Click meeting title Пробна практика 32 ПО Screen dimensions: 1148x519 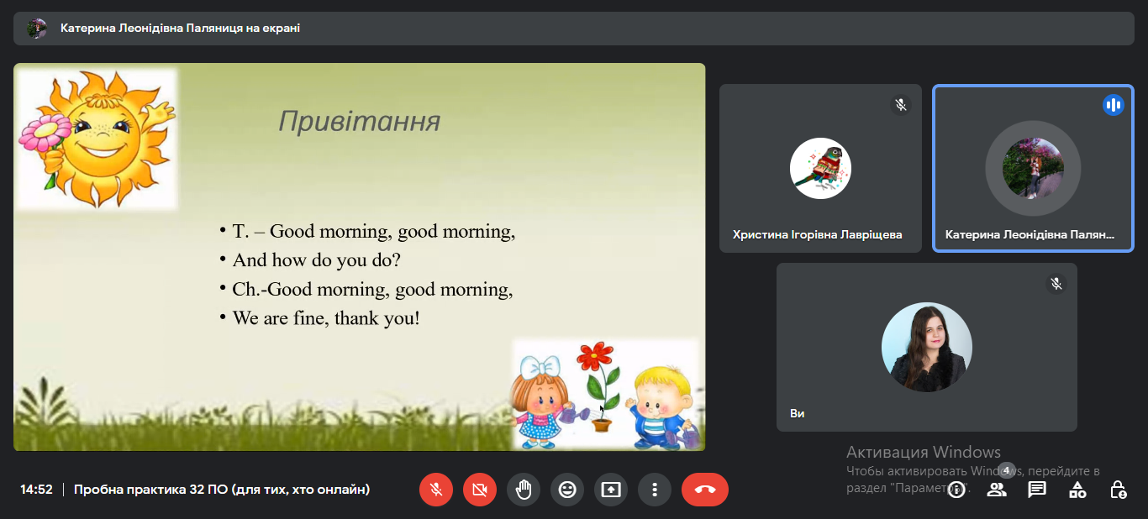click(222, 490)
